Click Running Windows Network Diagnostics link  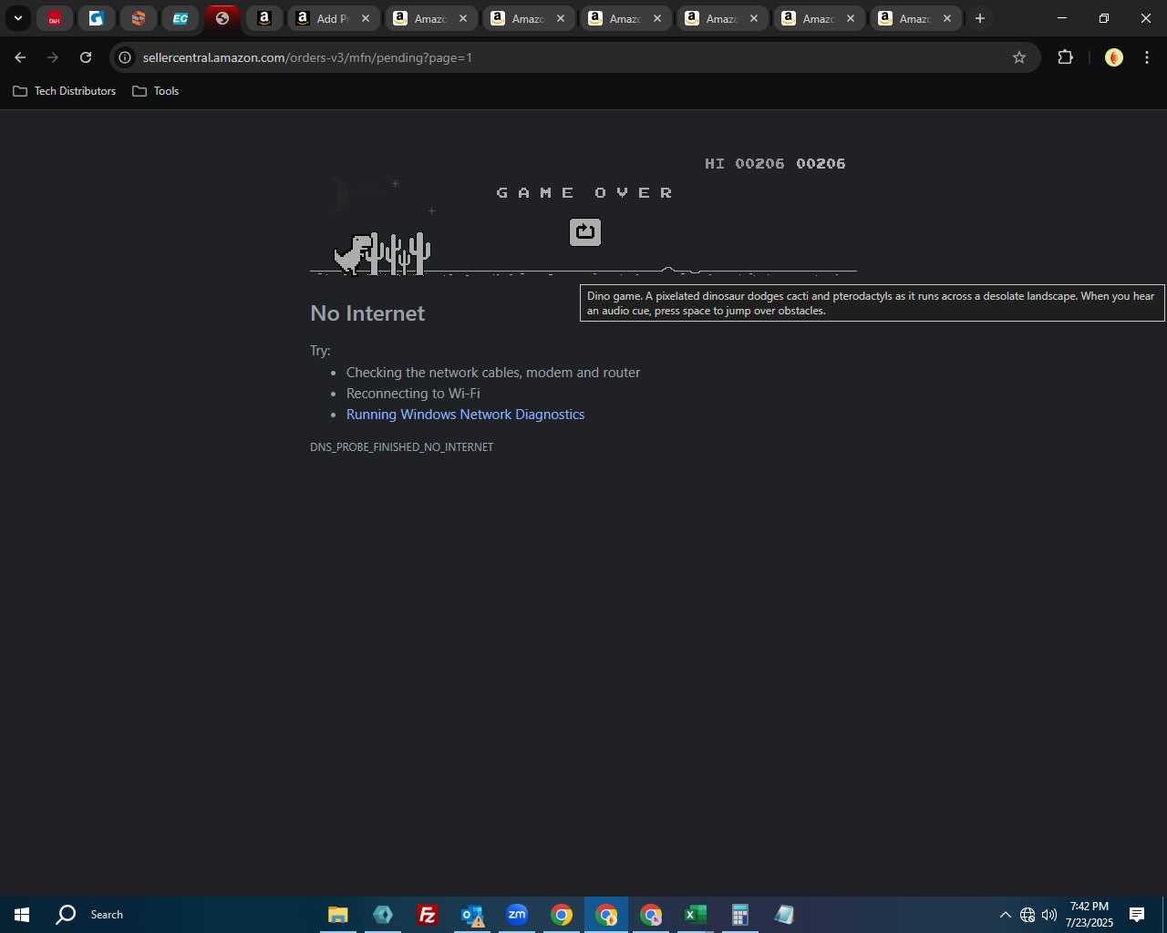coord(465,415)
